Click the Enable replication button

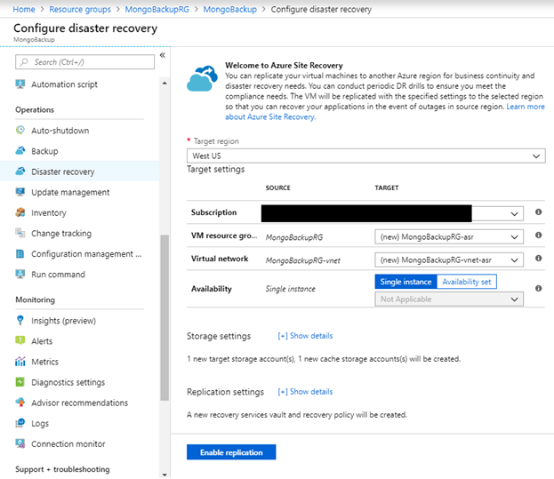click(x=231, y=452)
